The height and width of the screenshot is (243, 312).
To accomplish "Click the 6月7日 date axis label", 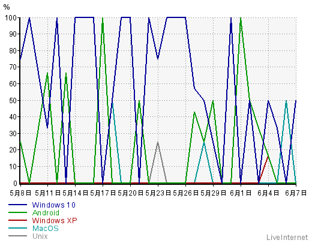I will point(296,193).
